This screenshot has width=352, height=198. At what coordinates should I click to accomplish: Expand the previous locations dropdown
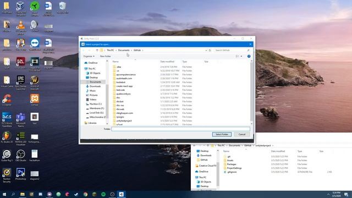[206, 50]
